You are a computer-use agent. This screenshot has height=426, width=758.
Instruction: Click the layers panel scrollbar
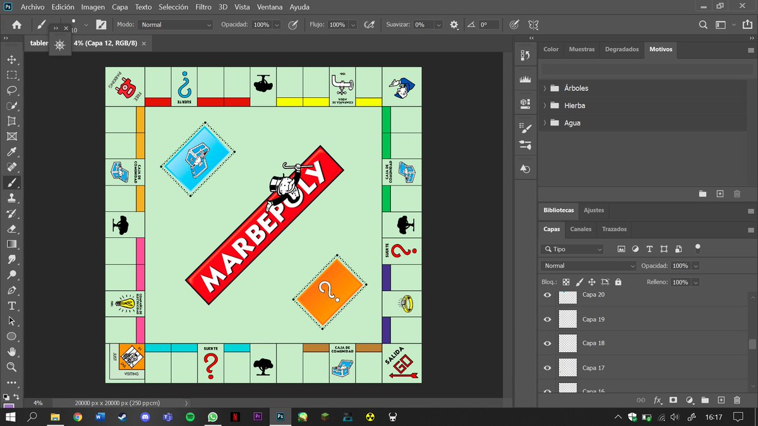752,344
